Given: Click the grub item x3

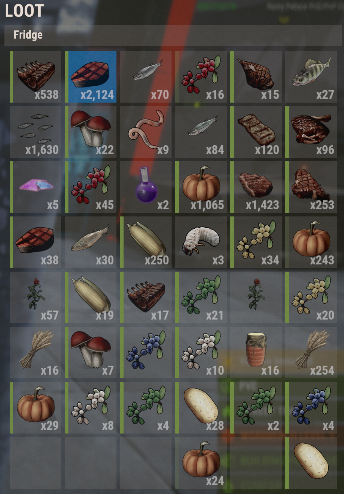Looking at the screenshot, I should [x=201, y=242].
